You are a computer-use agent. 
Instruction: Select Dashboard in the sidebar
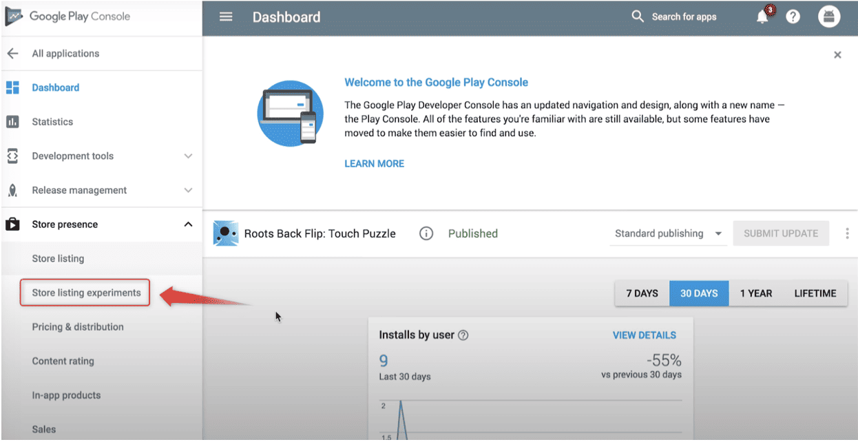tap(56, 87)
